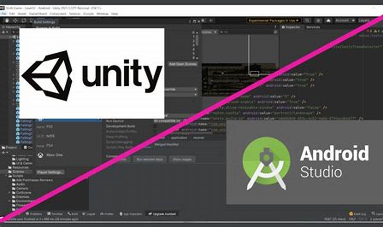Open the Help menu
The width and height of the screenshot is (383, 227).
[x=114, y=14]
